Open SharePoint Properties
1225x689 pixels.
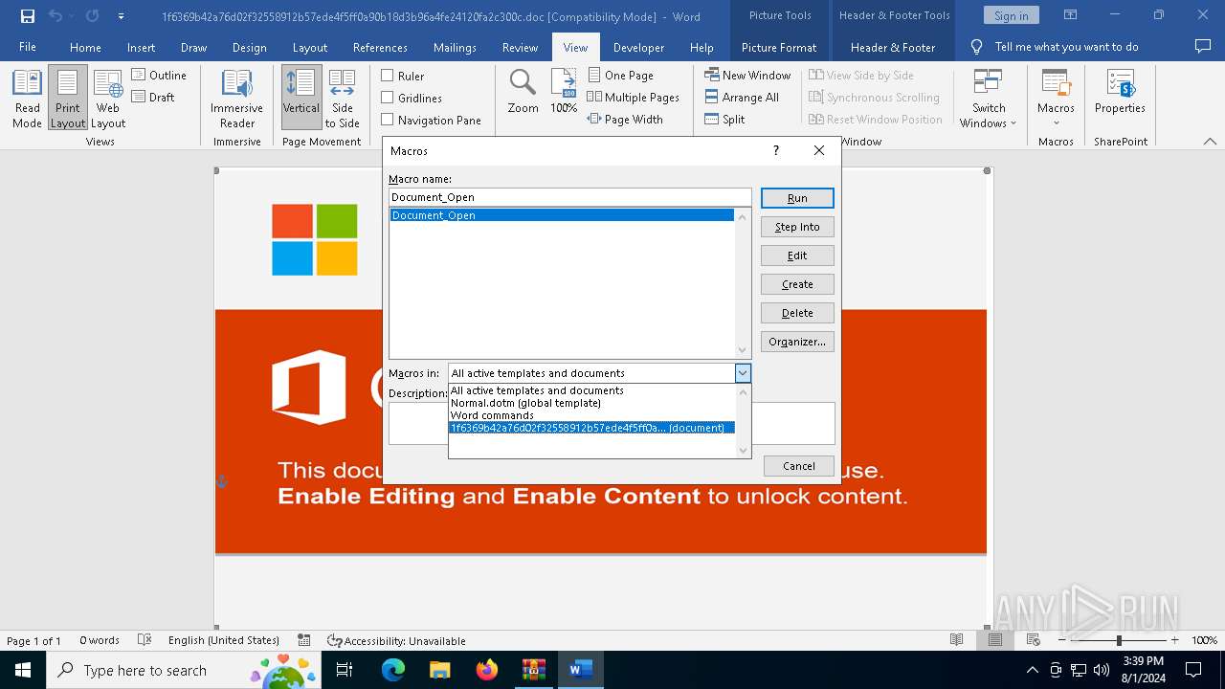click(1120, 94)
